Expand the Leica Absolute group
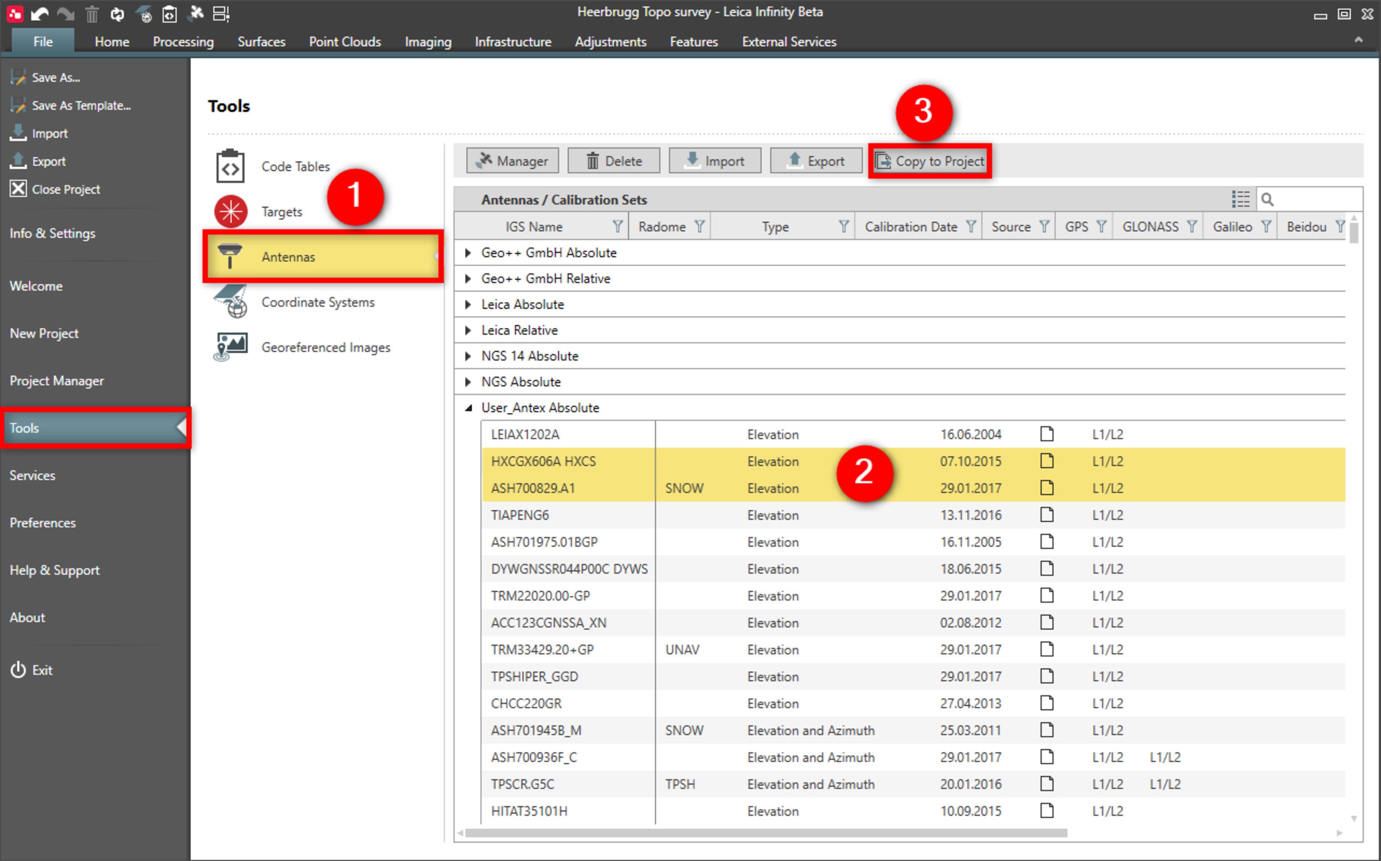This screenshot has height=861, width=1381. 468,304
